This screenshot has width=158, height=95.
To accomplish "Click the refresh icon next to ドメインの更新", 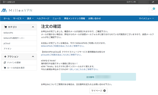I will 5,63.
